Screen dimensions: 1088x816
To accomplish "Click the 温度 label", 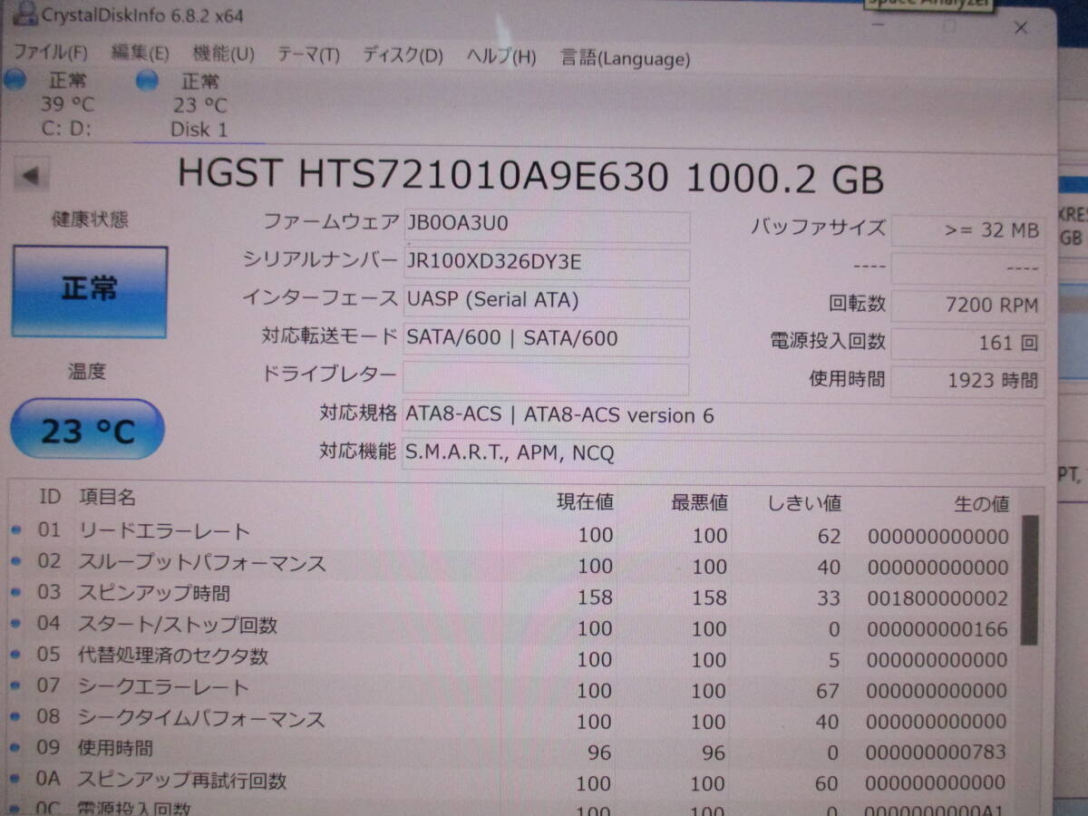I will [x=87, y=371].
